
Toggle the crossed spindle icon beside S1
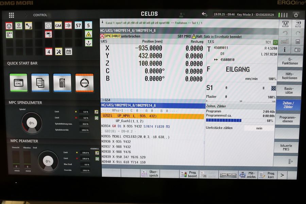click(274, 88)
